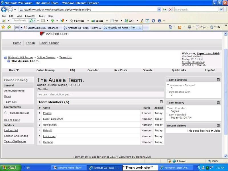Image resolution: width=228 pixels, height=171 pixels.
Task: Open the Announcements sidebar link
Action: (x=14, y=91)
